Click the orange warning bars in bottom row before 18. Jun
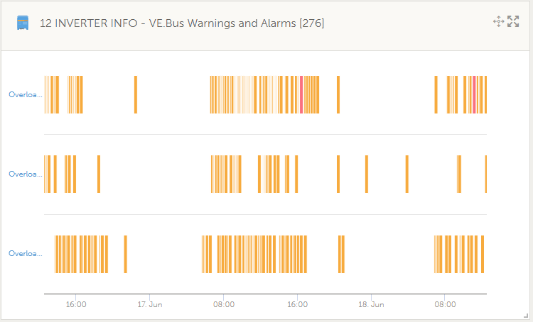Screen dimensions: 533x322 point(341,253)
